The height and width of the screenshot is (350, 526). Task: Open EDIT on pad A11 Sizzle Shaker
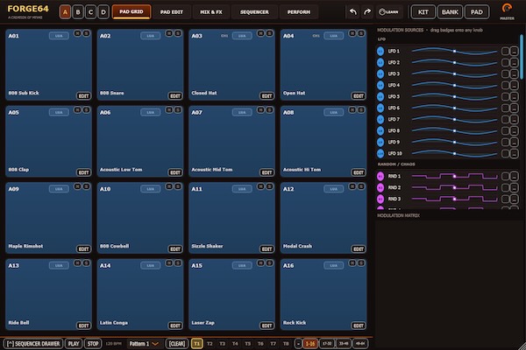[267, 249]
